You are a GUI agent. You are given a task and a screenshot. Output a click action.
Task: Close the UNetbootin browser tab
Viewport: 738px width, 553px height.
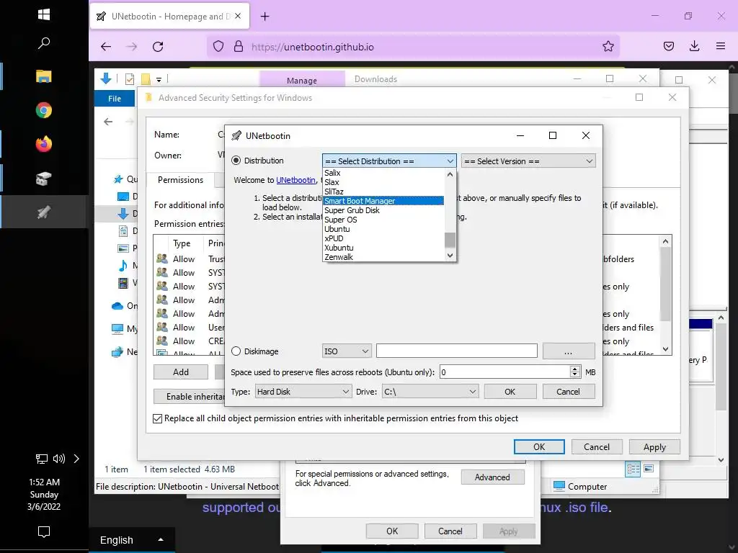pos(238,16)
